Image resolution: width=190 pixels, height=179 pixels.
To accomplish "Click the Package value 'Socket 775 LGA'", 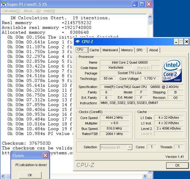I will (x=130, y=73).
